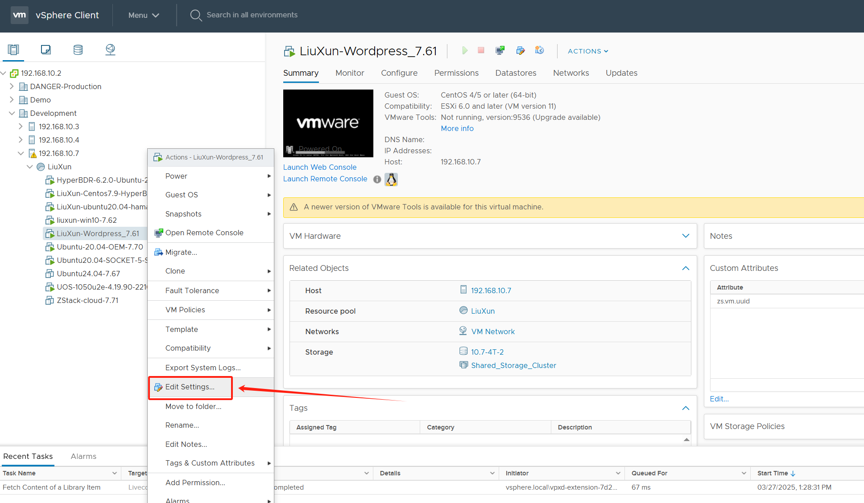Open the Snapshots submenu
Viewport: 864px width, 503px height.
[211, 214]
